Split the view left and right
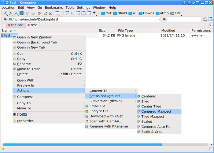 [x=83, y=13]
